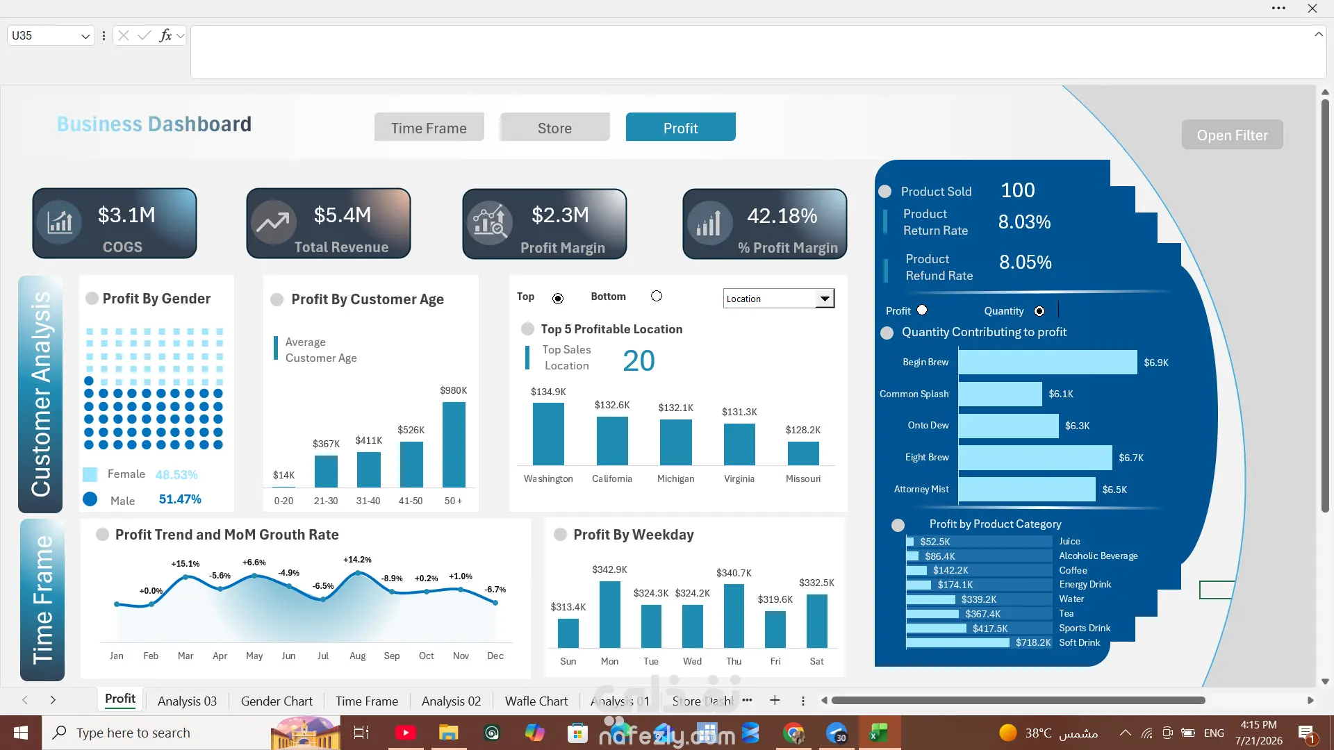1334x750 pixels.
Task: Click the Total Revenue trend arrow icon
Action: (x=273, y=222)
